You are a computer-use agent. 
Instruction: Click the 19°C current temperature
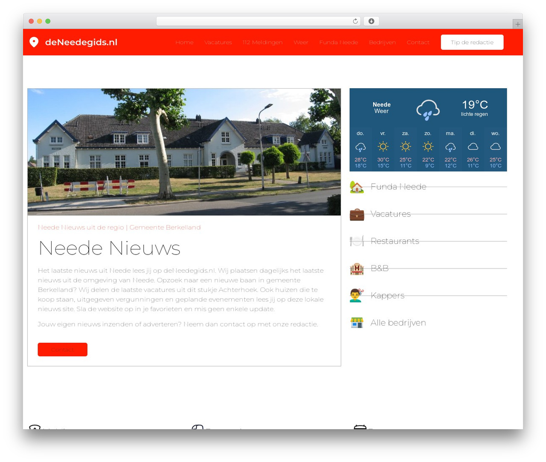click(475, 104)
